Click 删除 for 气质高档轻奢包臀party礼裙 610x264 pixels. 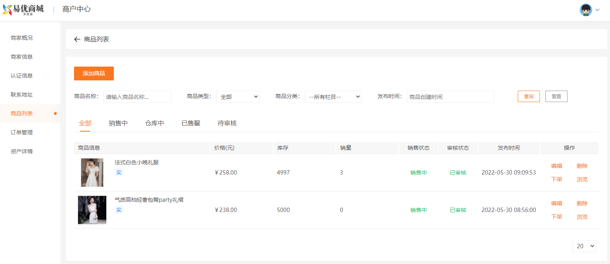pos(582,203)
